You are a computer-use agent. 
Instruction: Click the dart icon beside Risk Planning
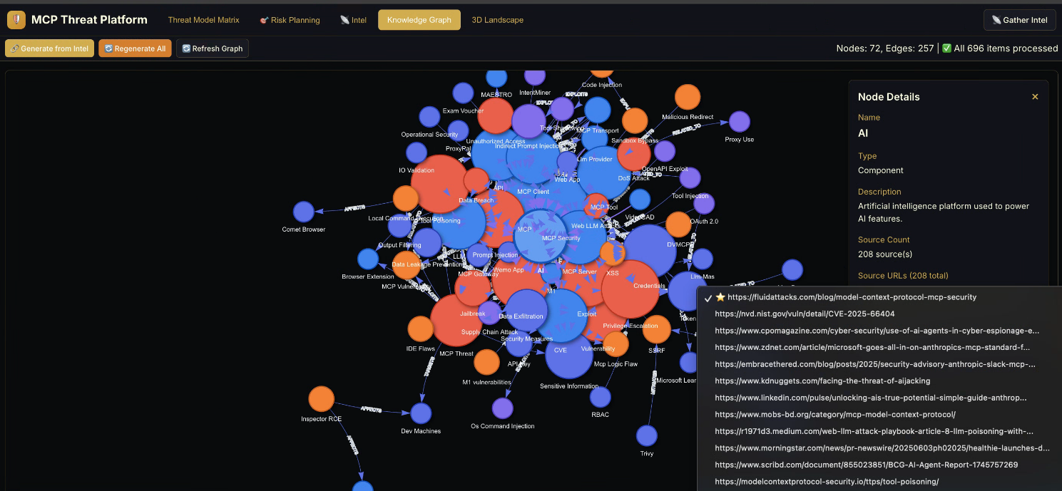tap(263, 20)
